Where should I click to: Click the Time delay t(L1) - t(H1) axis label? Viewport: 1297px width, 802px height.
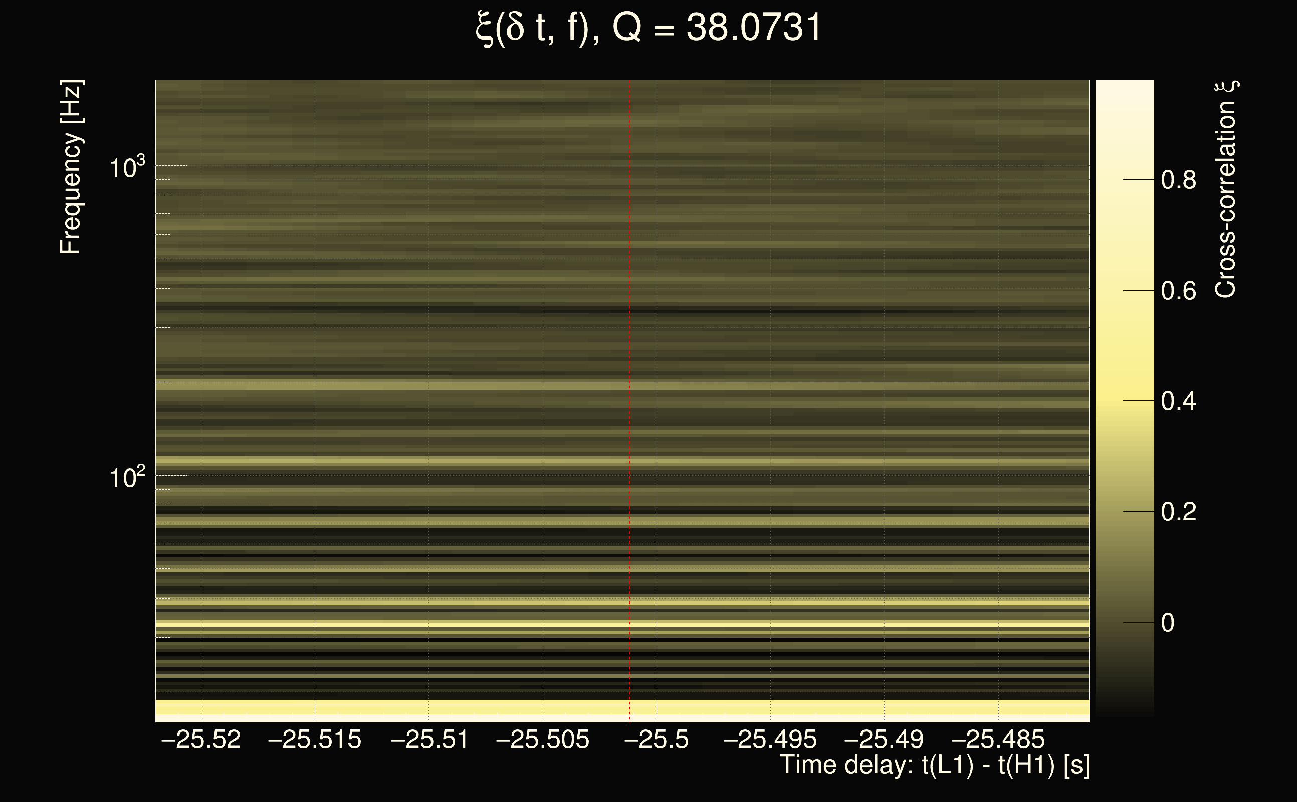point(934,765)
